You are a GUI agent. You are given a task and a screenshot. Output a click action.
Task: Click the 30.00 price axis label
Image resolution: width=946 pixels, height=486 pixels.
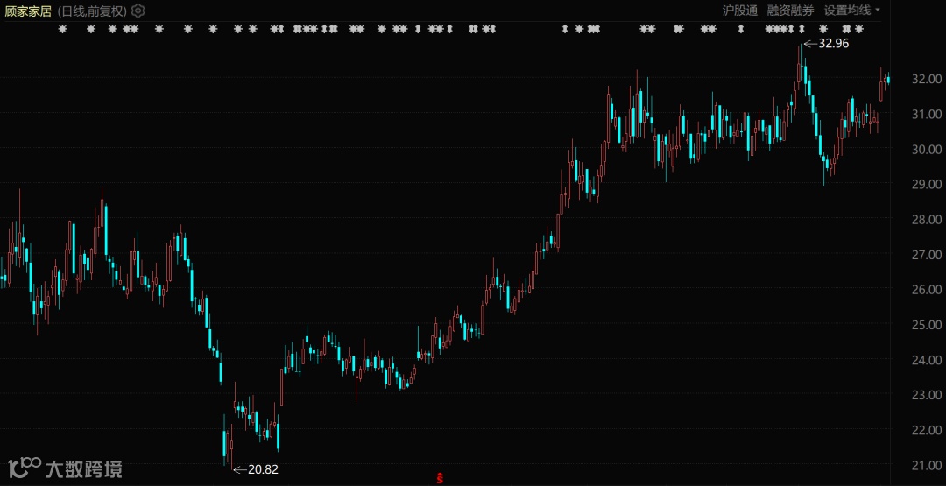coord(926,149)
